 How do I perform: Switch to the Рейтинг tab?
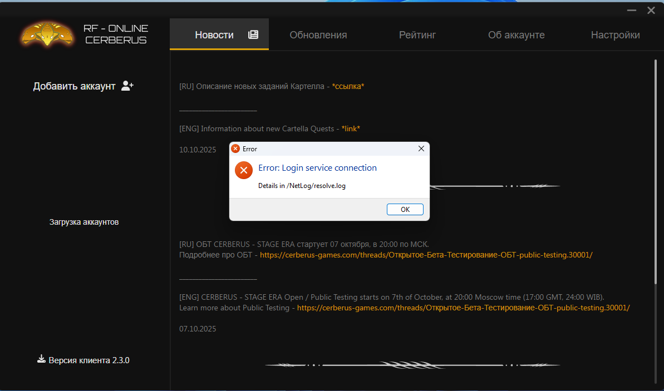pyautogui.click(x=417, y=35)
